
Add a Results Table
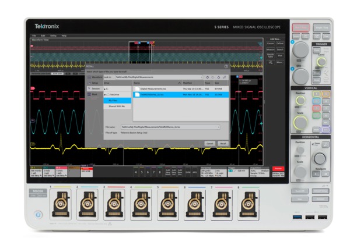click(271, 56)
